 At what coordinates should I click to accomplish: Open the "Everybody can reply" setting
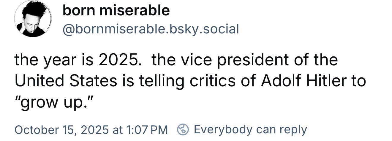250,129
